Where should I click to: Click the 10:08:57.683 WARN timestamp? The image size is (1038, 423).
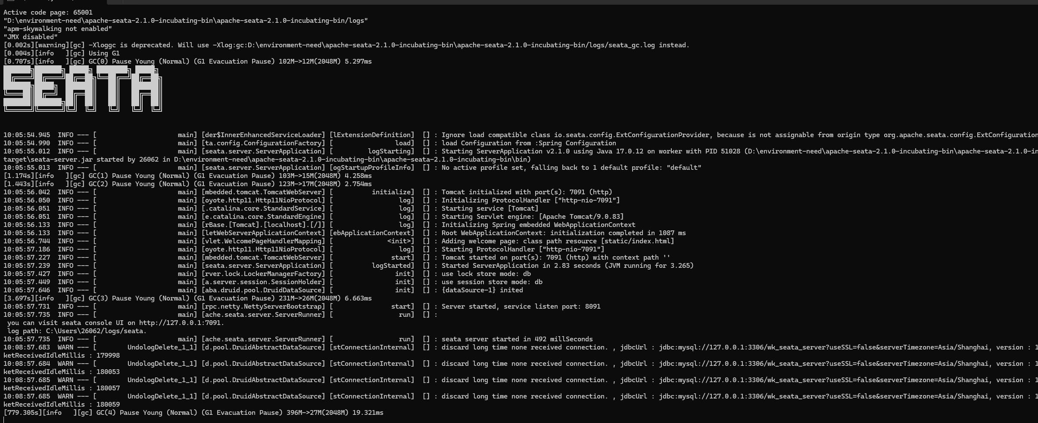[x=27, y=347]
